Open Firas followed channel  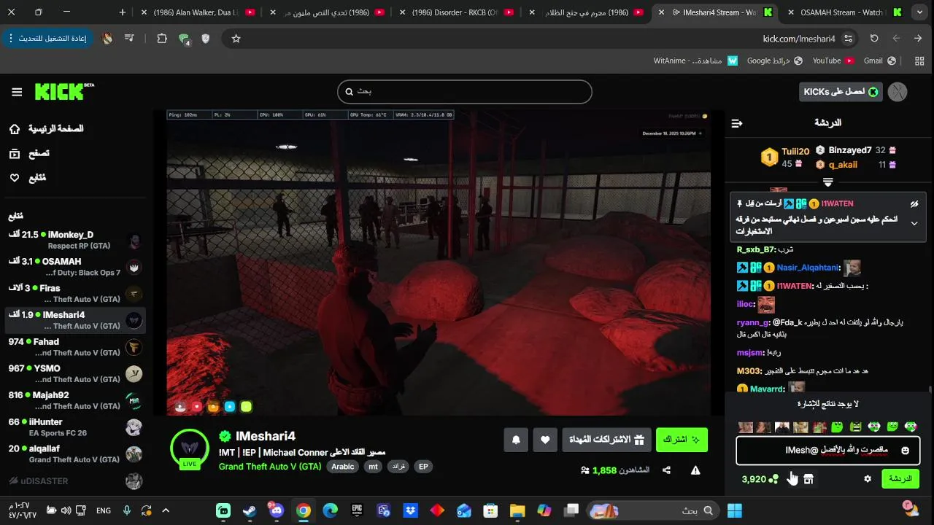point(74,294)
